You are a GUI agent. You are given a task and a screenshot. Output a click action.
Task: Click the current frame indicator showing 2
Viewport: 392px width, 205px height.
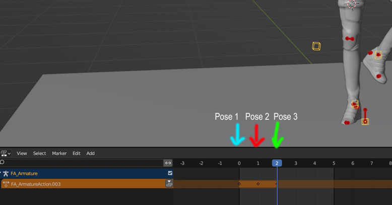tap(277, 163)
